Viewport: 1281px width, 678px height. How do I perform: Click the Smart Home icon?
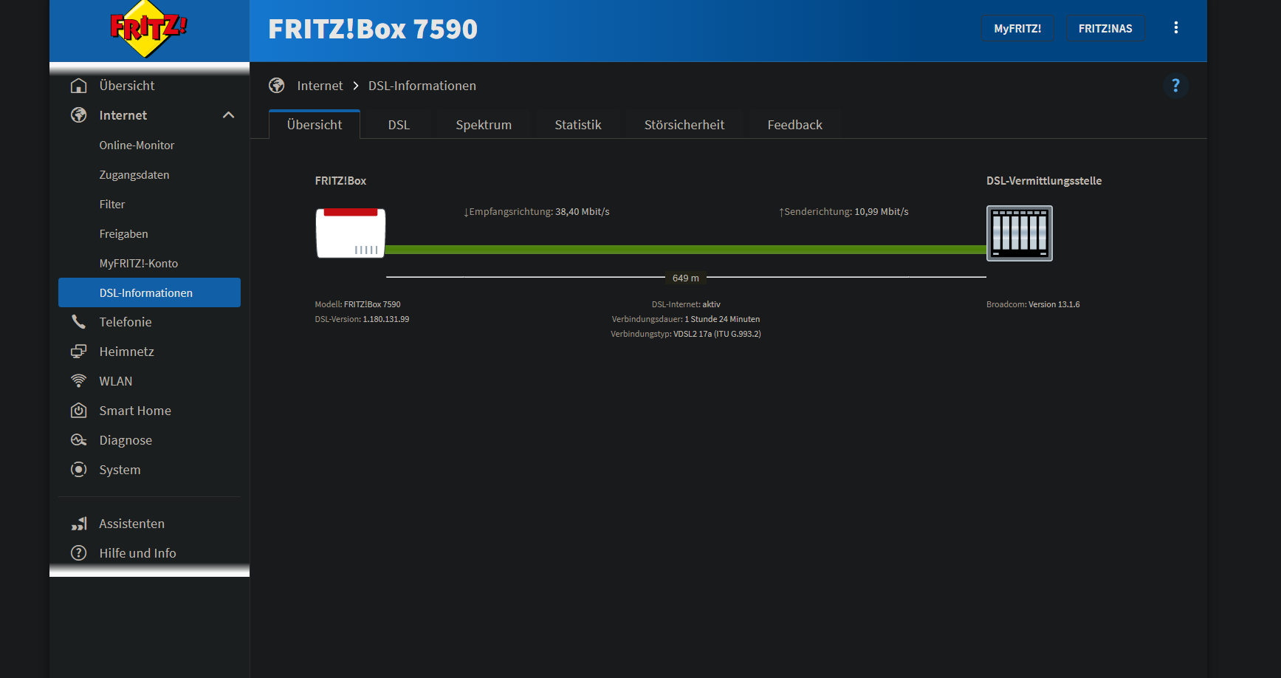[79, 411]
